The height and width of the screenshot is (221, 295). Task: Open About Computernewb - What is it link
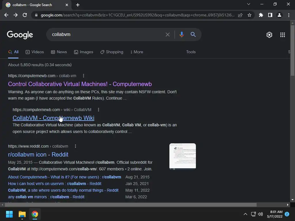click(65, 177)
